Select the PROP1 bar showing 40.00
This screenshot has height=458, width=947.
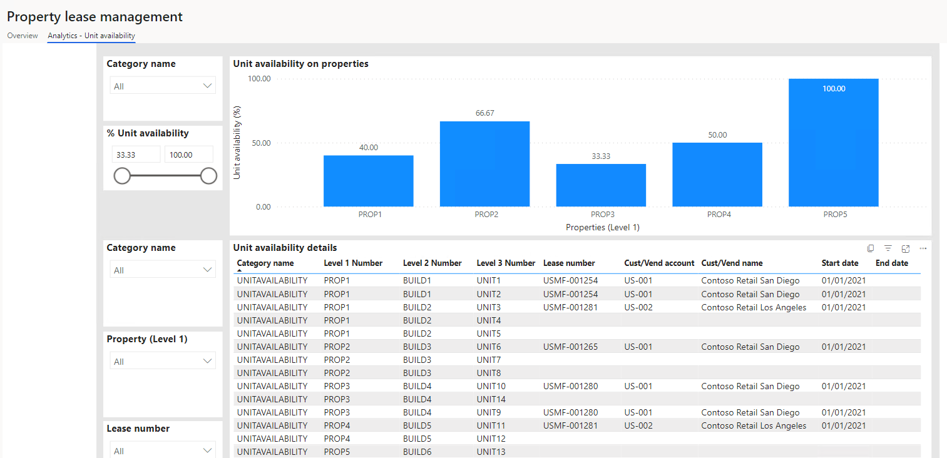[368, 180]
